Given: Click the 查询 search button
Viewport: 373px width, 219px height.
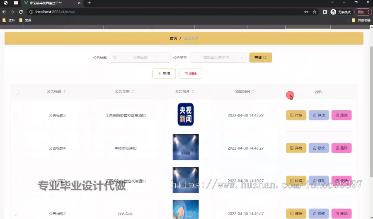Looking at the screenshot, I should pos(261,57).
